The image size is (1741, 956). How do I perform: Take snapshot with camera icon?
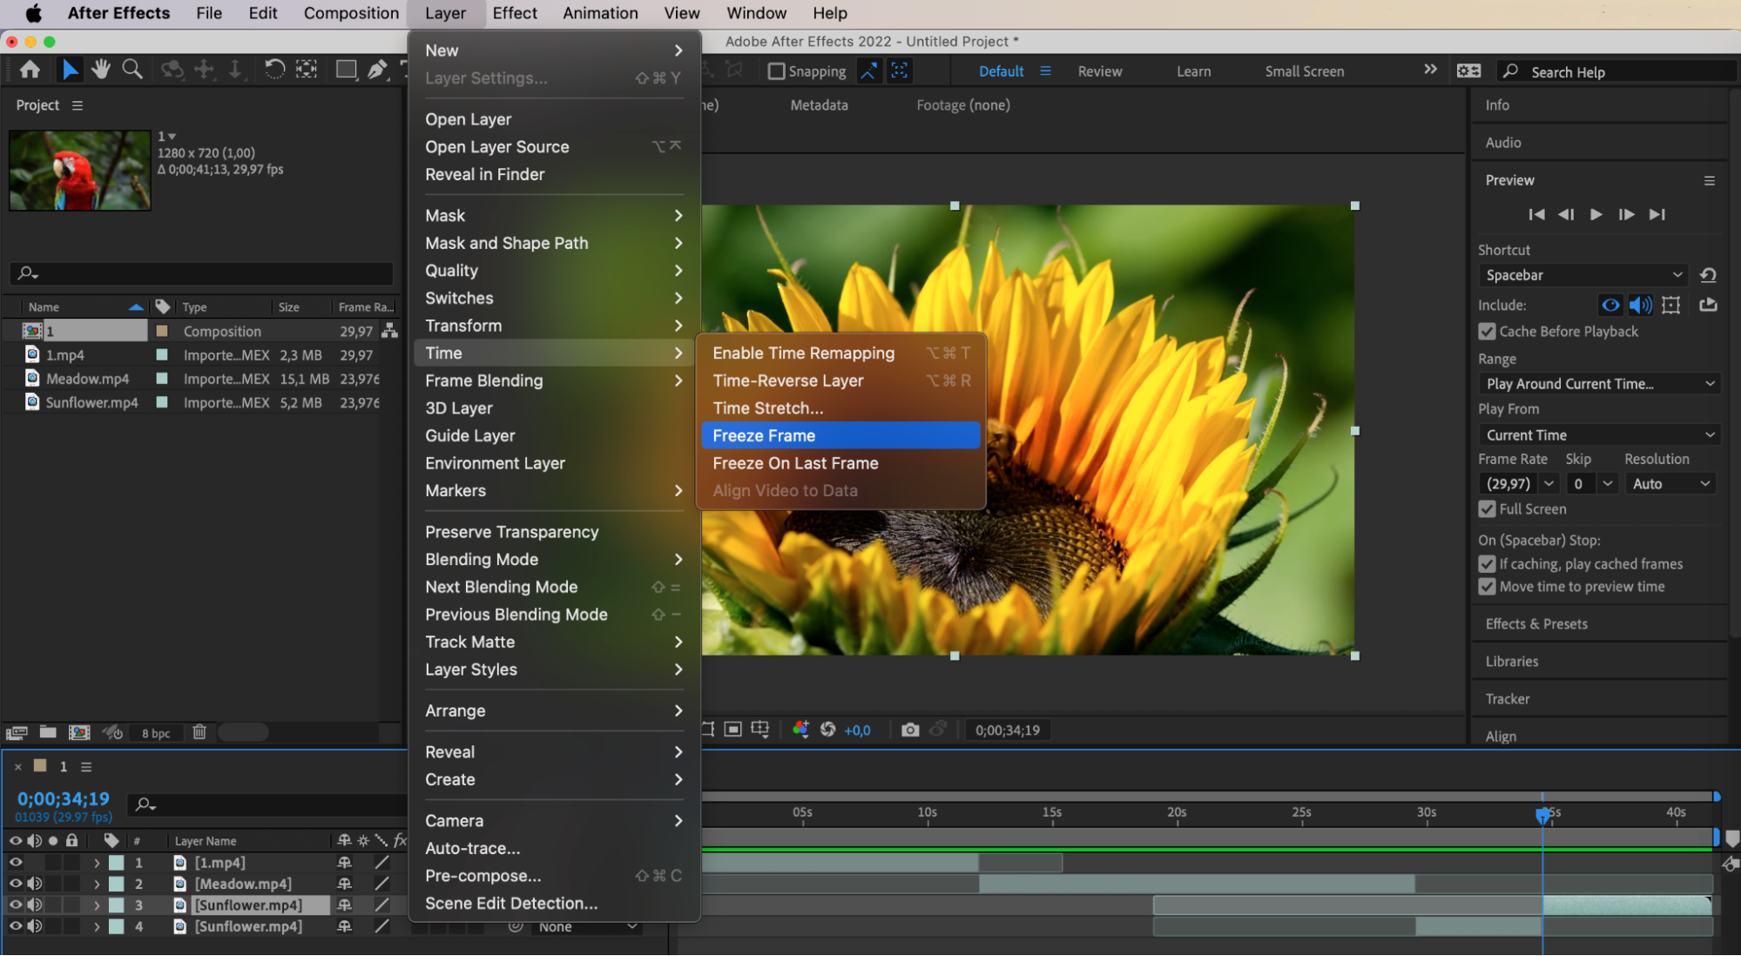point(910,730)
